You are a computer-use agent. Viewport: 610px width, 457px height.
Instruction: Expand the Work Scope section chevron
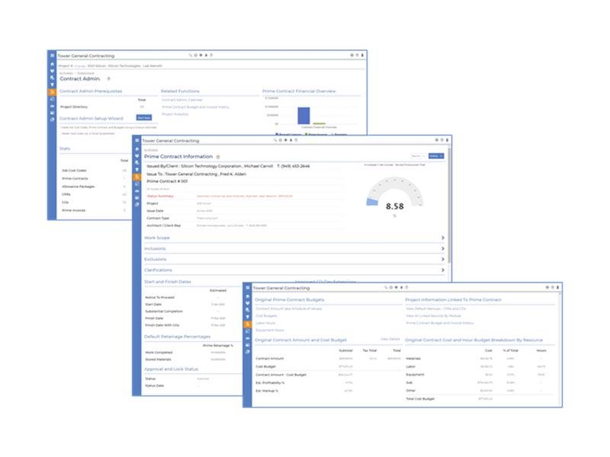point(443,238)
